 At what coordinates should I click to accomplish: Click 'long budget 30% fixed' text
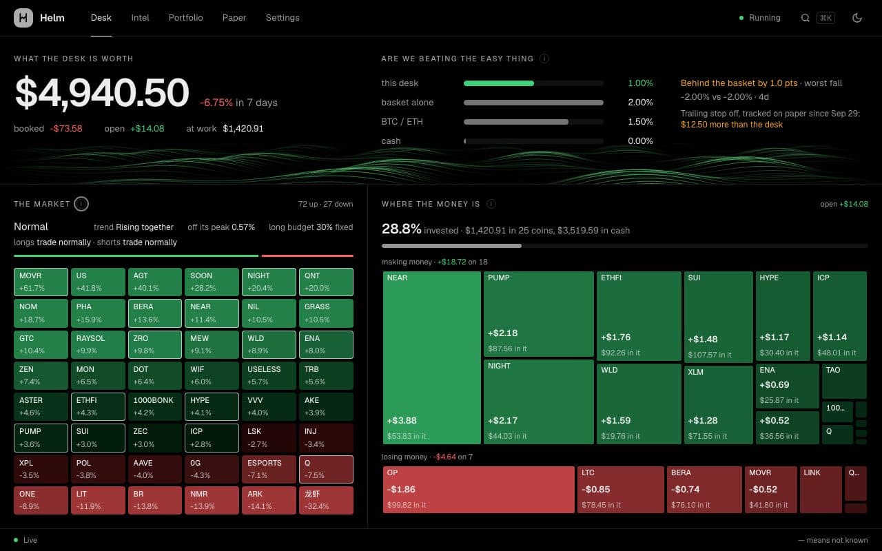(311, 227)
